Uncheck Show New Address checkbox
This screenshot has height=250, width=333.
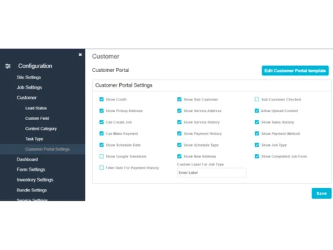(179, 157)
